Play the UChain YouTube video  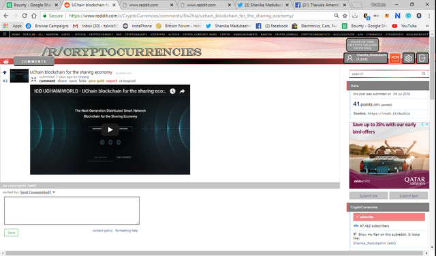[110, 129]
